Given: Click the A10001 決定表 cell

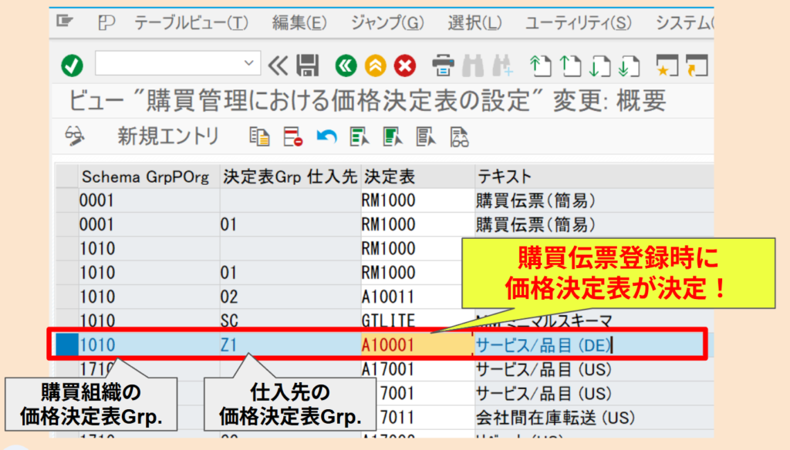Looking at the screenshot, I should pyautogui.click(x=417, y=345).
